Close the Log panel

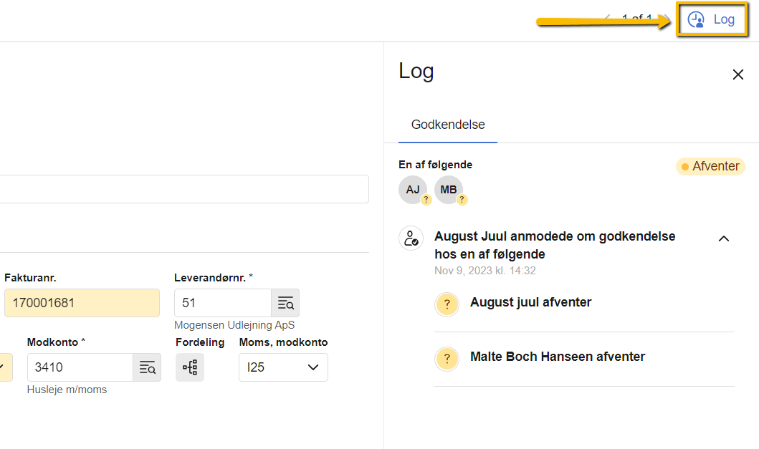pyautogui.click(x=737, y=74)
